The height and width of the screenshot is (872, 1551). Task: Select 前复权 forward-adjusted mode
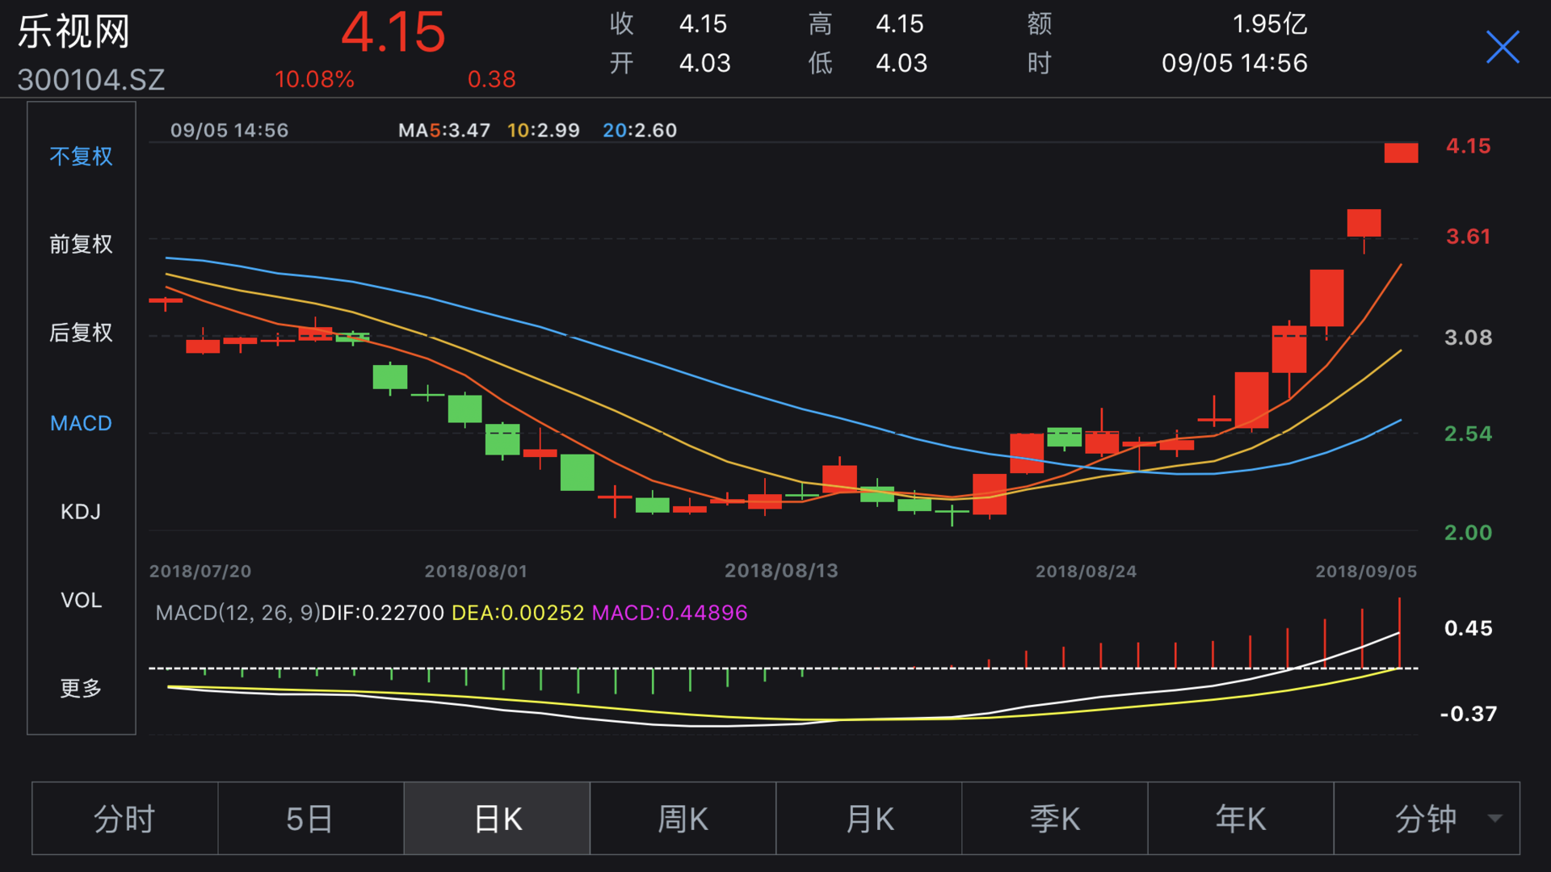coord(81,244)
